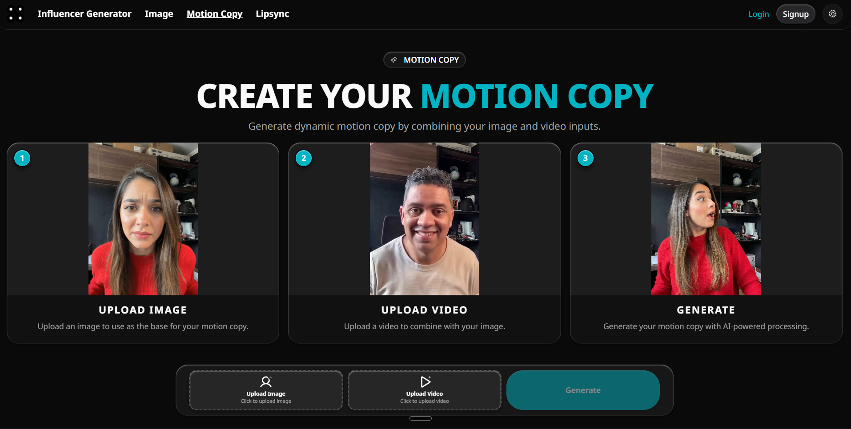The width and height of the screenshot is (851, 429).
Task: Click the Generate button
Action: (583, 390)
